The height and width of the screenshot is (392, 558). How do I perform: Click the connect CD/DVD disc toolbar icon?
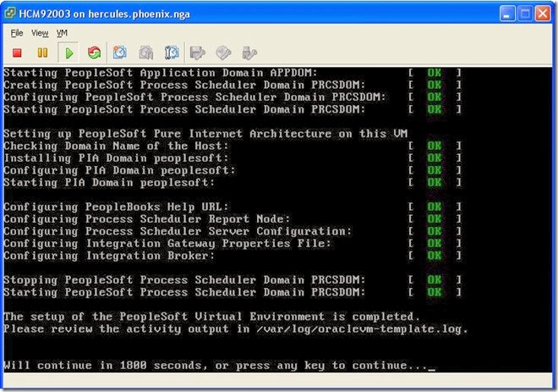[223, 53]
